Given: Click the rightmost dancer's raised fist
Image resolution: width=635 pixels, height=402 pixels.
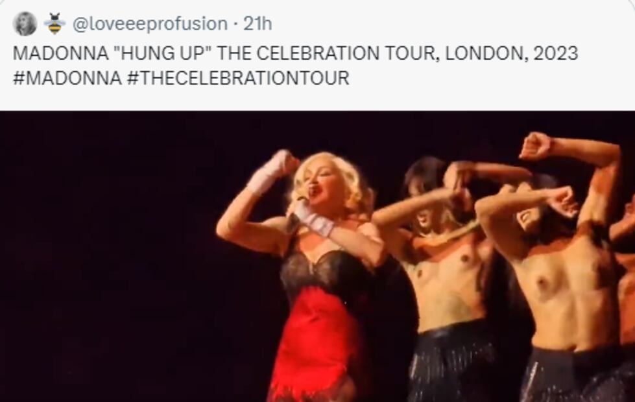Looking at the screenshot, I should [x=535, y=146].
